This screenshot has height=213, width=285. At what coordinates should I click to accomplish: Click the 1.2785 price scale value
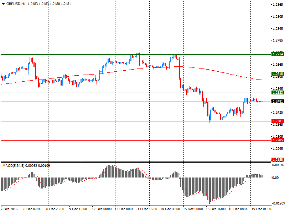click(278, 40)
